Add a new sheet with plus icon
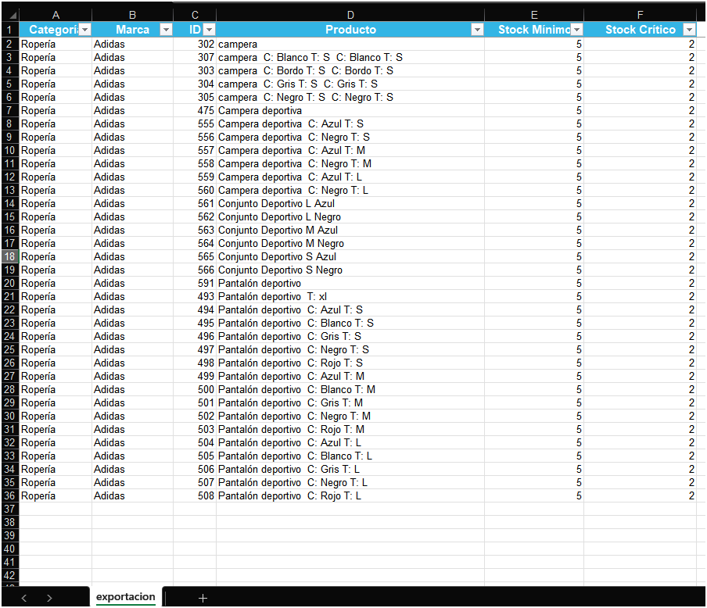707x608 pixels. tap(203, 598)
